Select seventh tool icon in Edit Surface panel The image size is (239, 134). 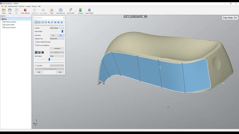(x=55, y=22)
